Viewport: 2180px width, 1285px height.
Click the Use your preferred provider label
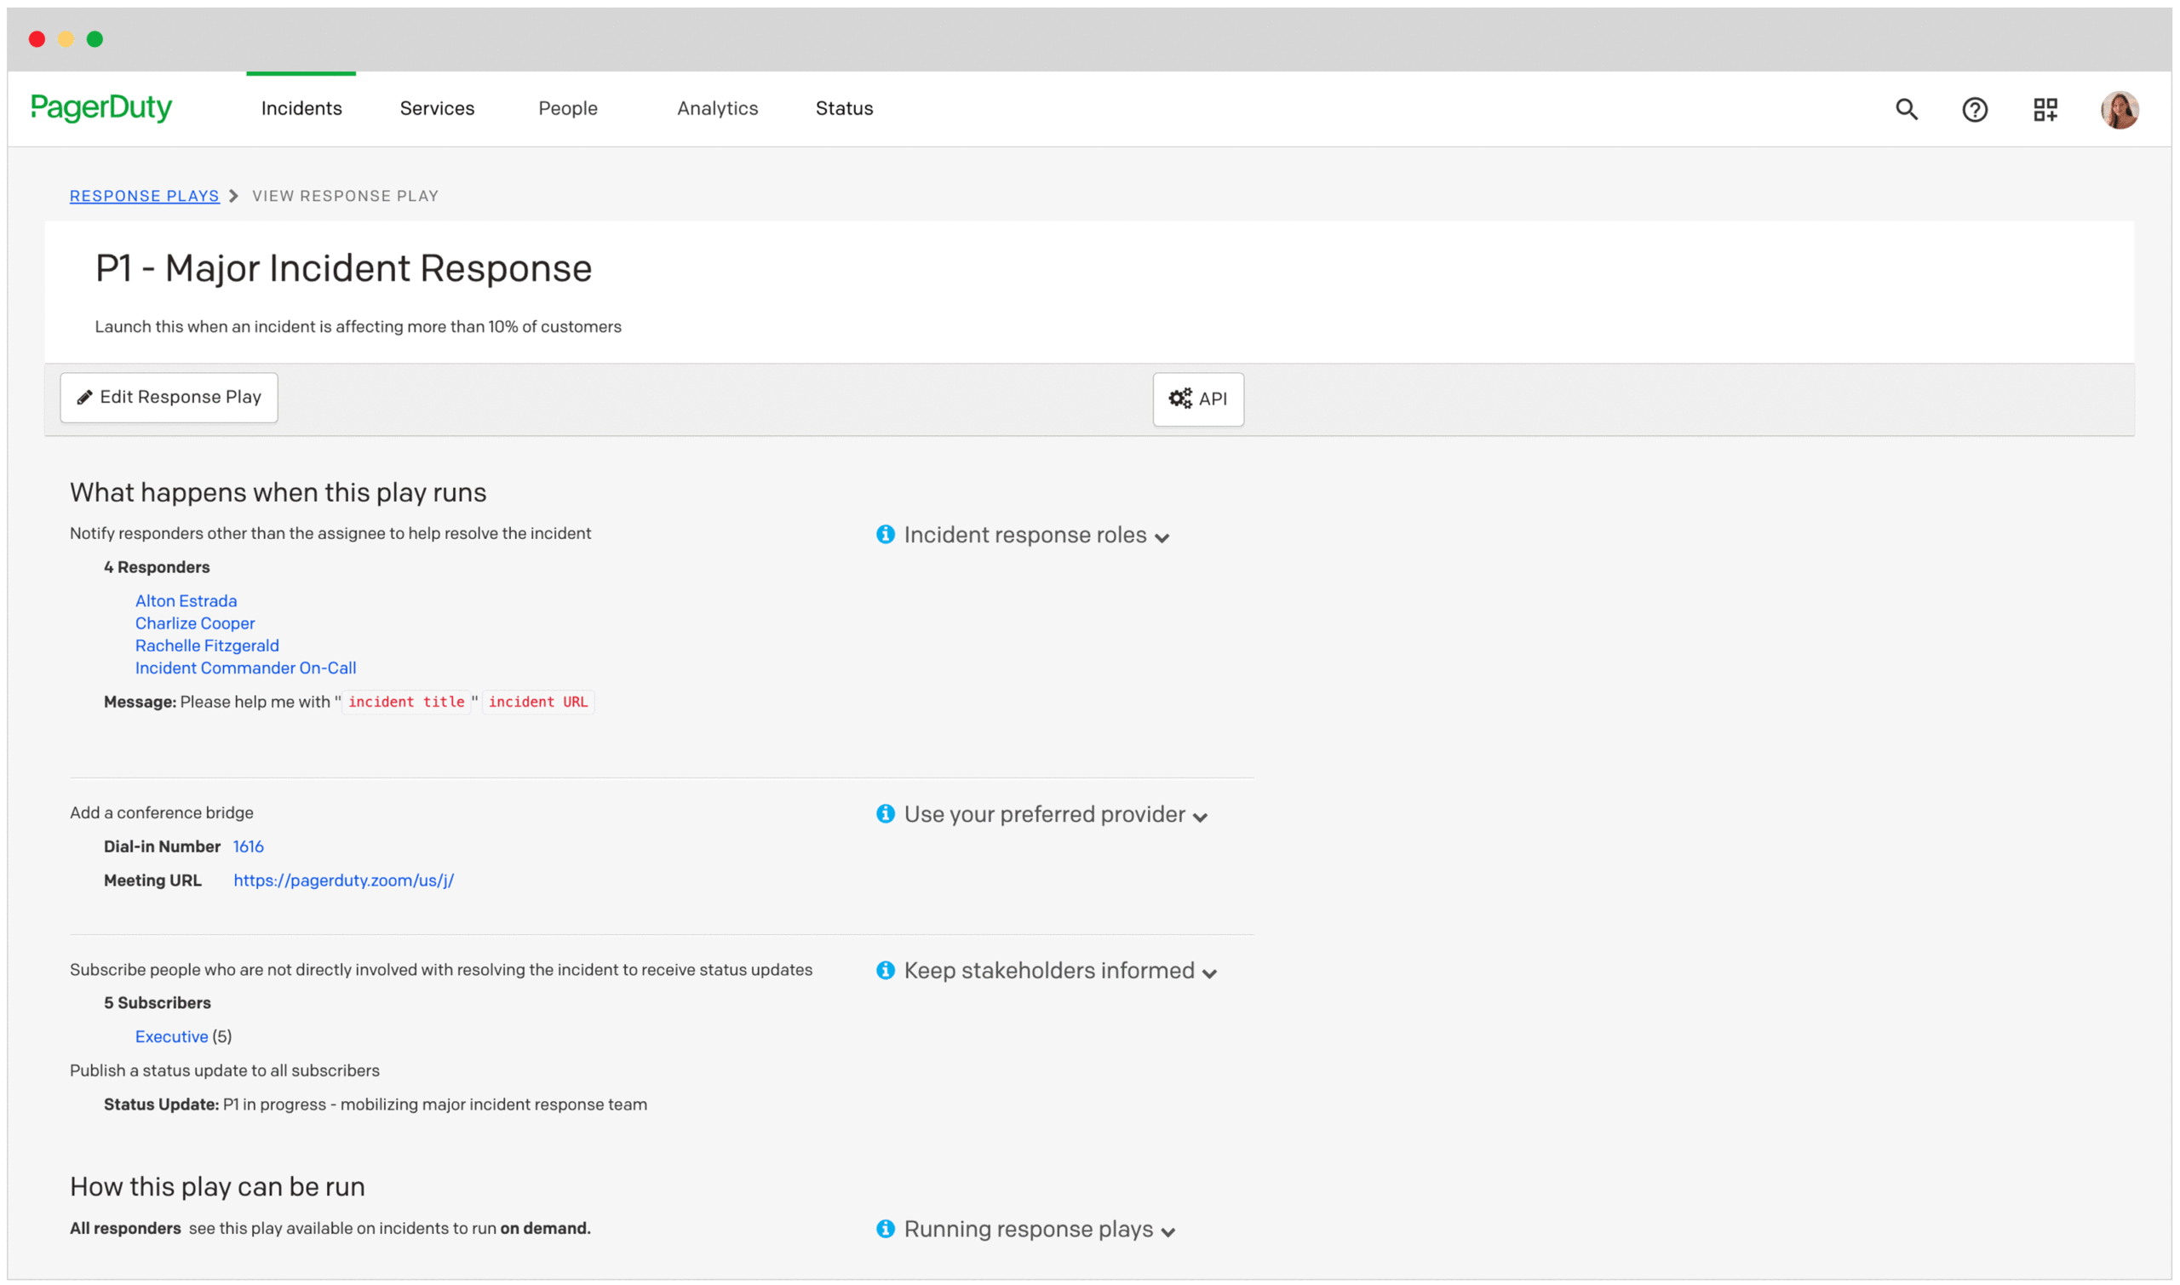point(1044,815)
